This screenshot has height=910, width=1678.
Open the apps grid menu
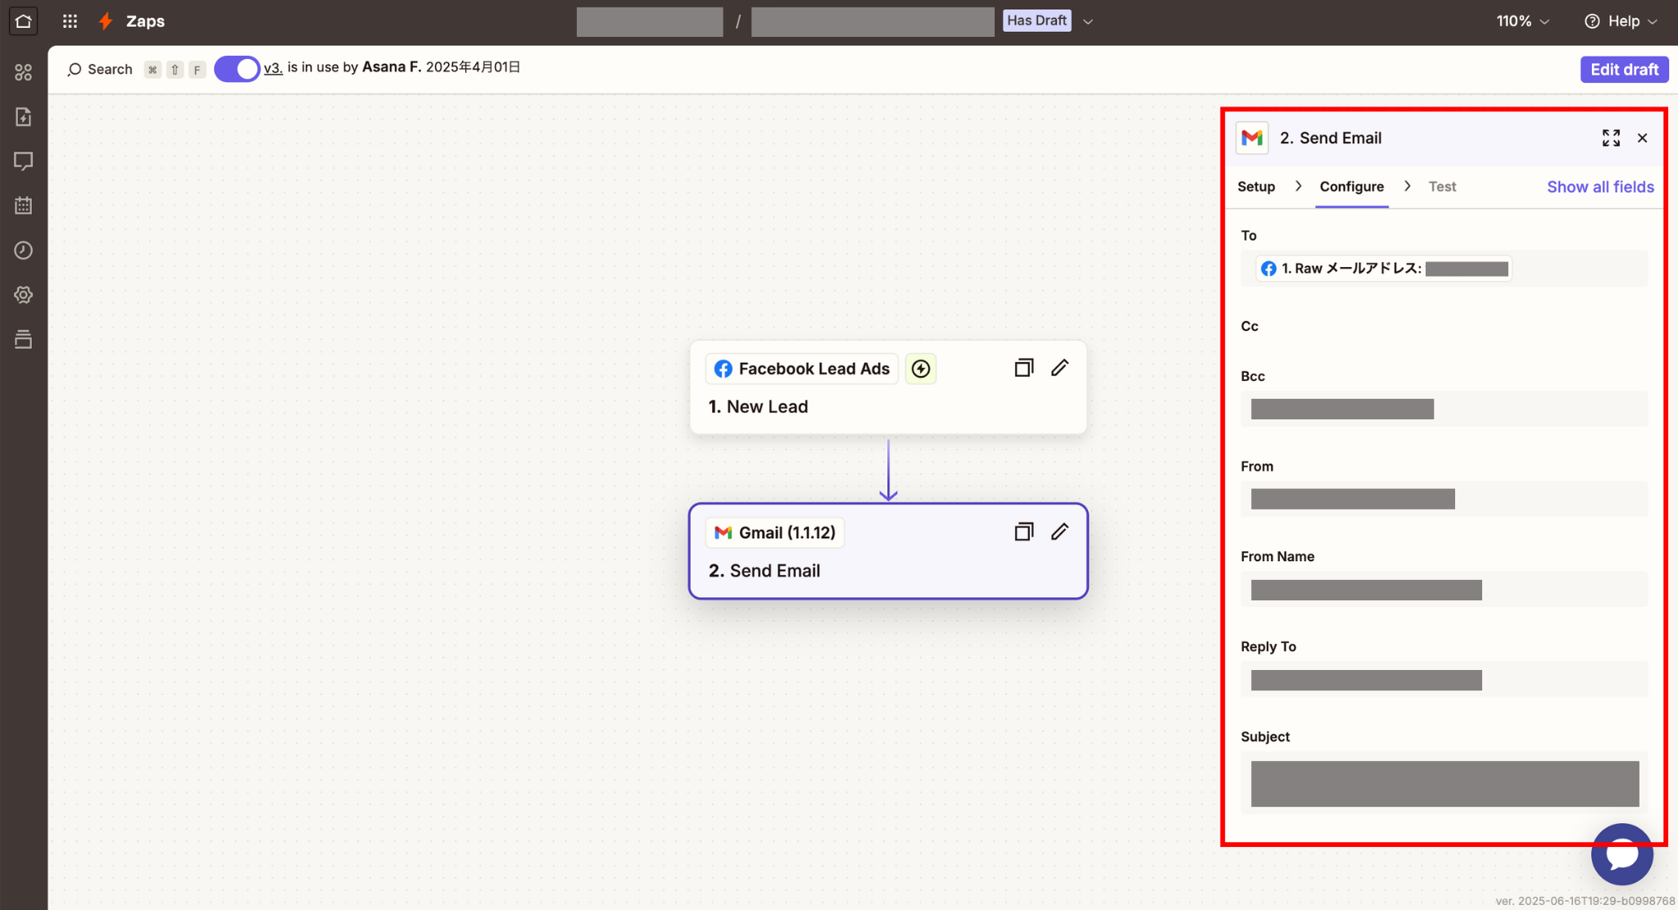coord(70,21)
